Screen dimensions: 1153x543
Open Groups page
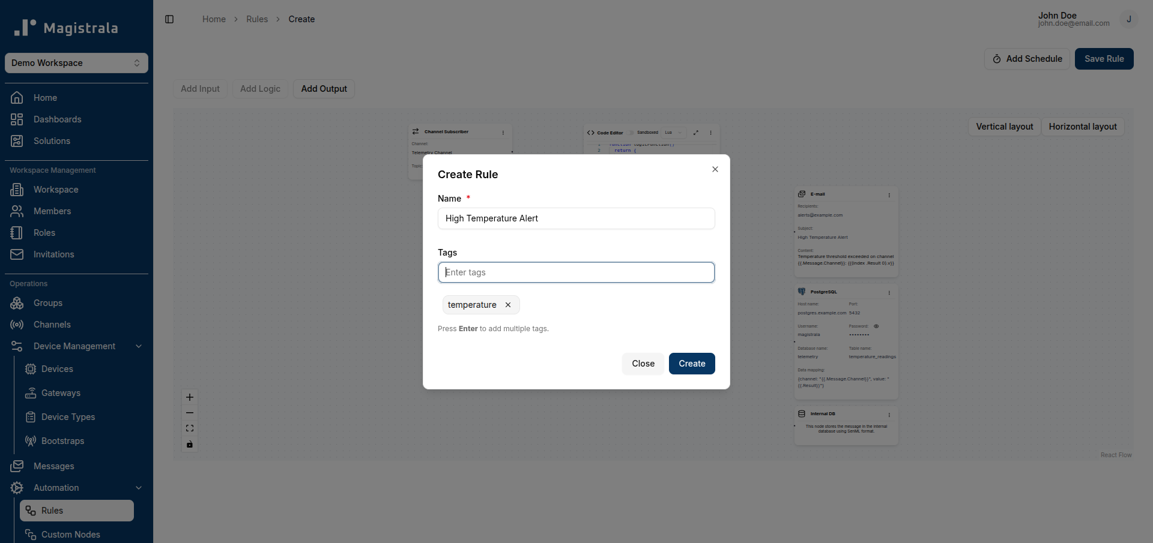tap(76, 303)
